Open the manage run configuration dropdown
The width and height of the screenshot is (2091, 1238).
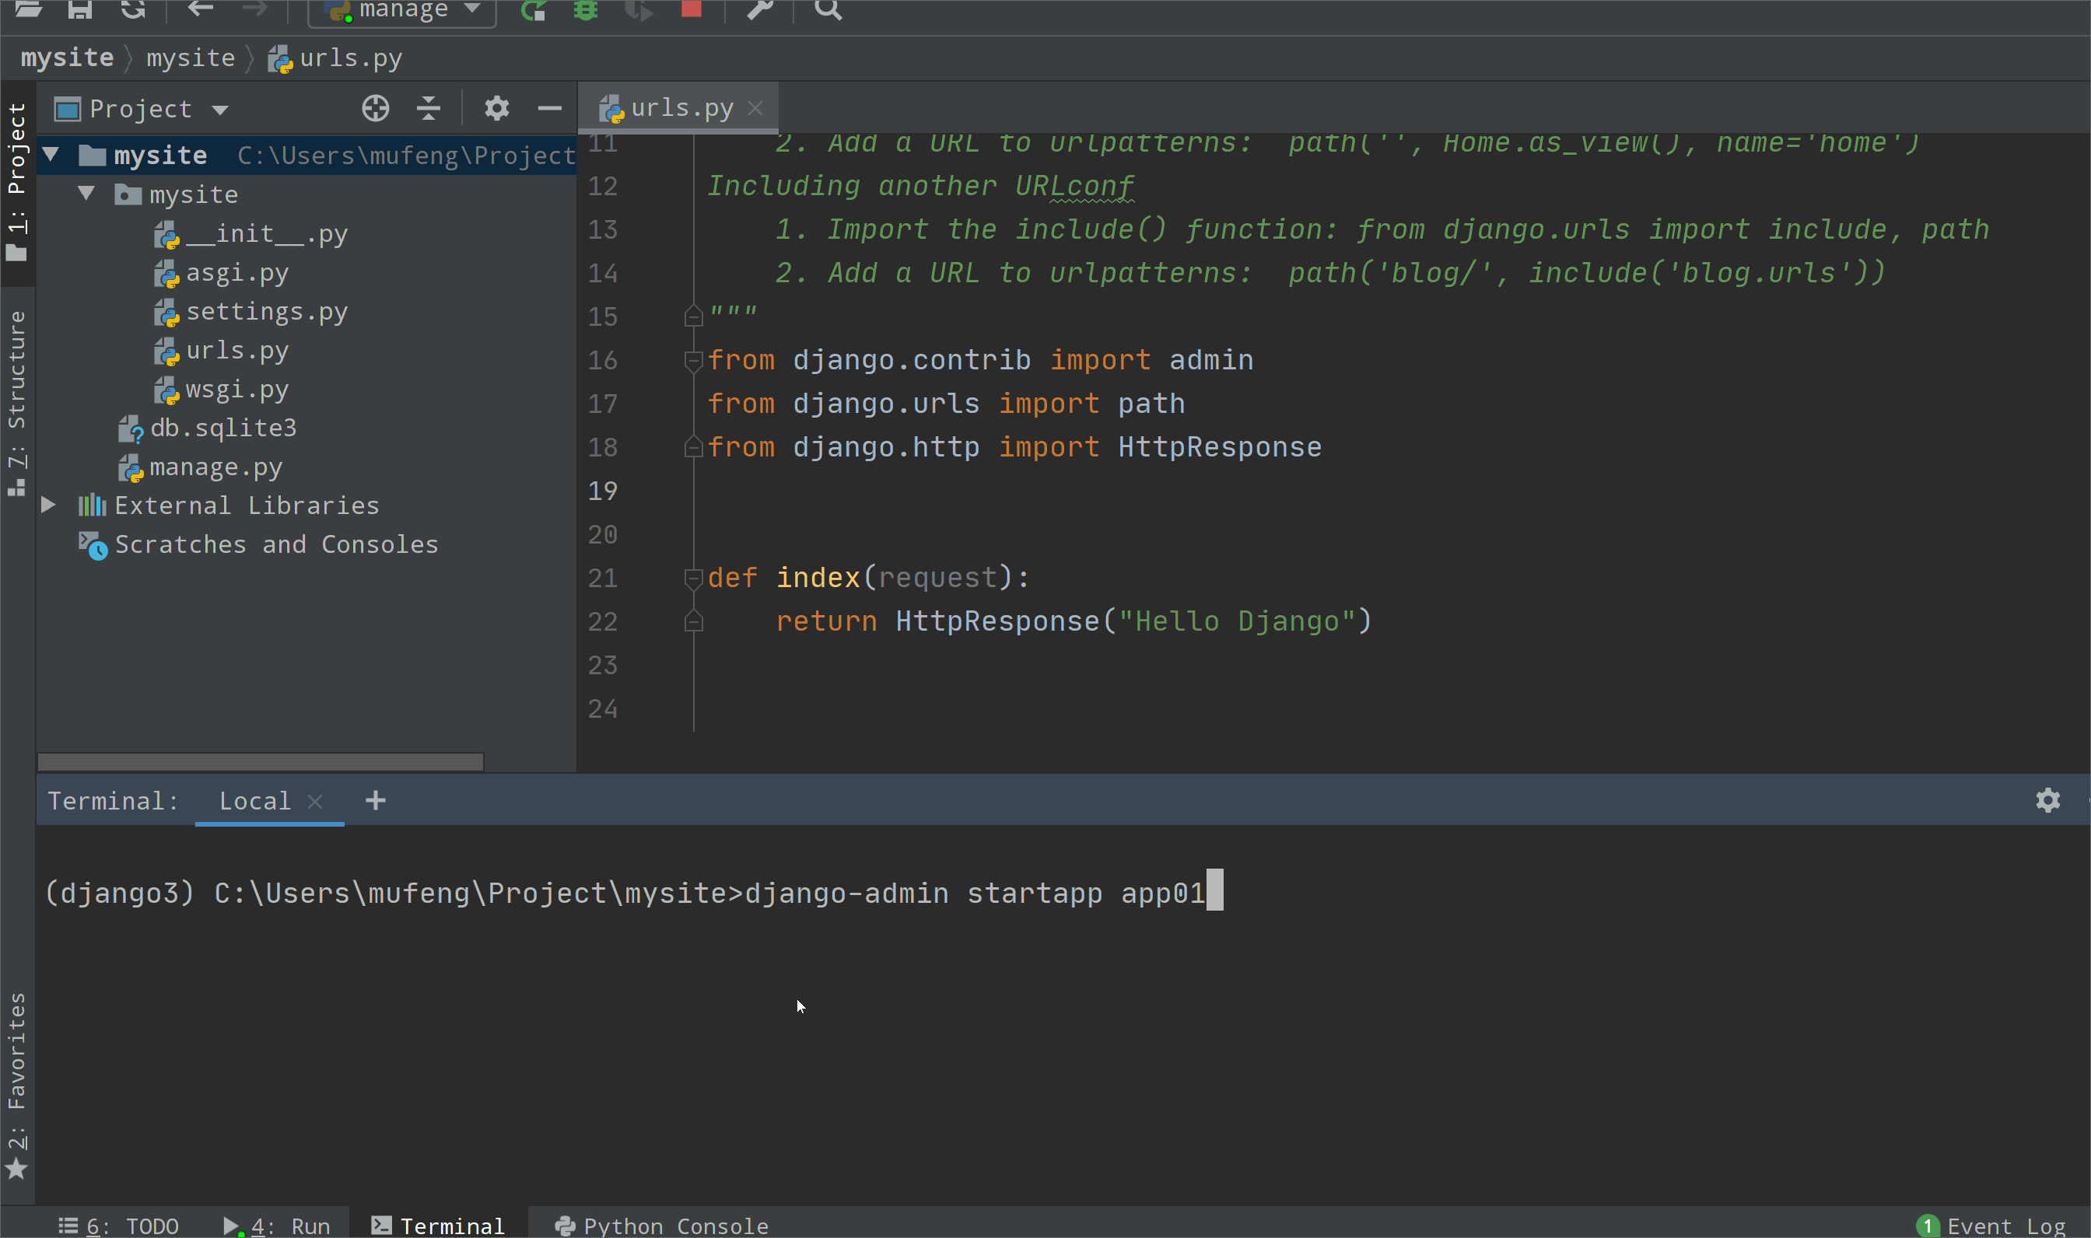click(x=403, y=10)
